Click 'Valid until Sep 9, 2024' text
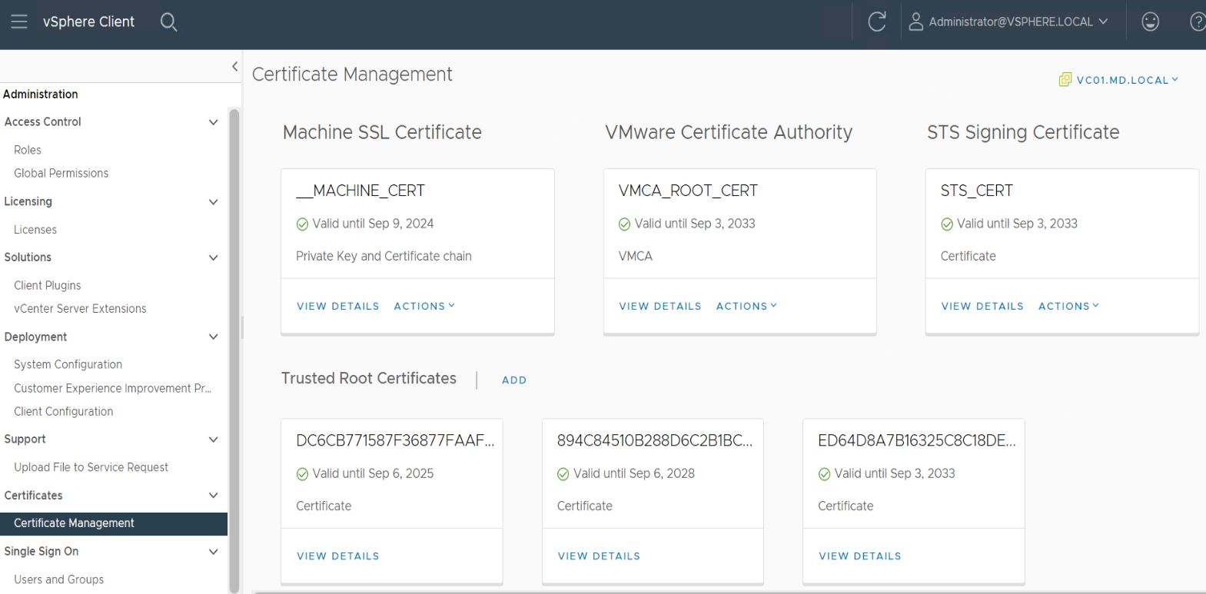Viewport: 1206px width, 594px height. (373, 224)
